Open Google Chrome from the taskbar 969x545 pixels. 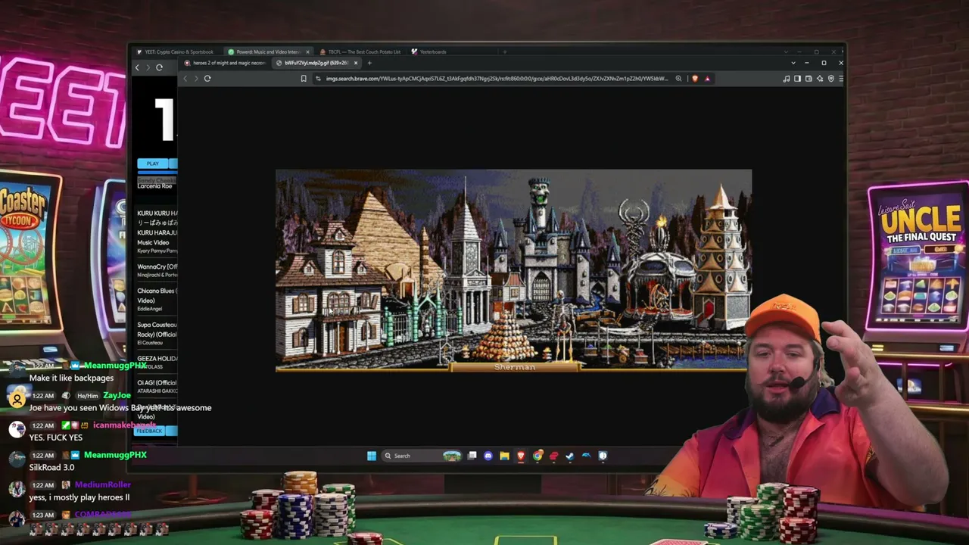(x=537, y=456)
